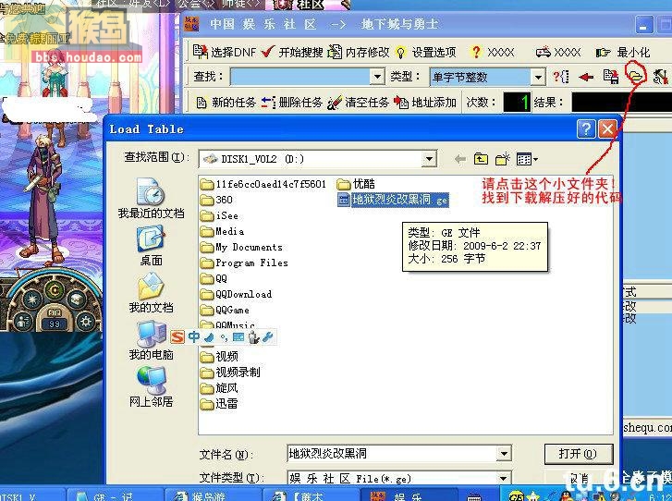Image resolution: width=672 pixels, height=501 pixels.
Task: Toggle the 中 Chinese input mode
Action: [x=194, y=336]
